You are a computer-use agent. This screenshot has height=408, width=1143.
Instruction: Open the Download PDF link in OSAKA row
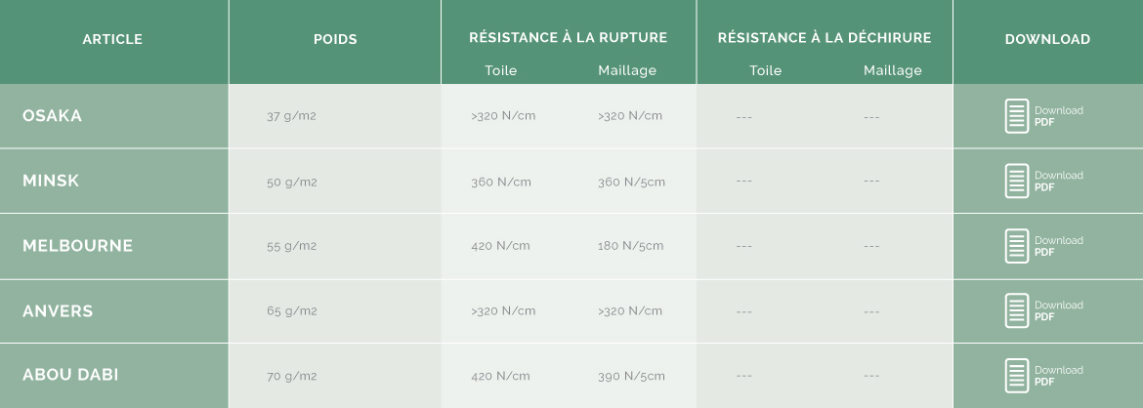(1058, 116)
